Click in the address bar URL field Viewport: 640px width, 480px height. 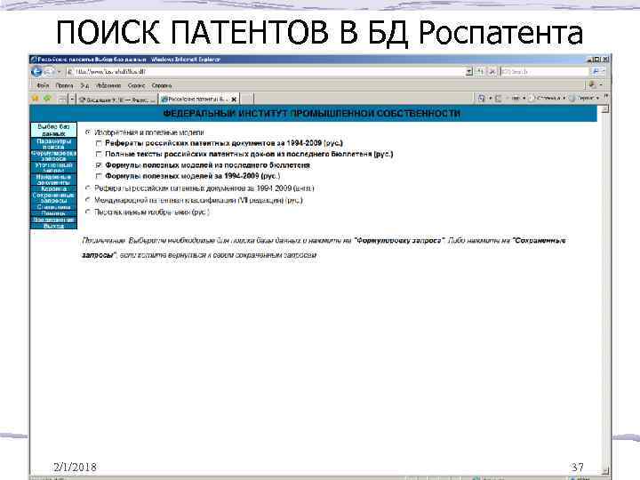[x=265, y=71]
